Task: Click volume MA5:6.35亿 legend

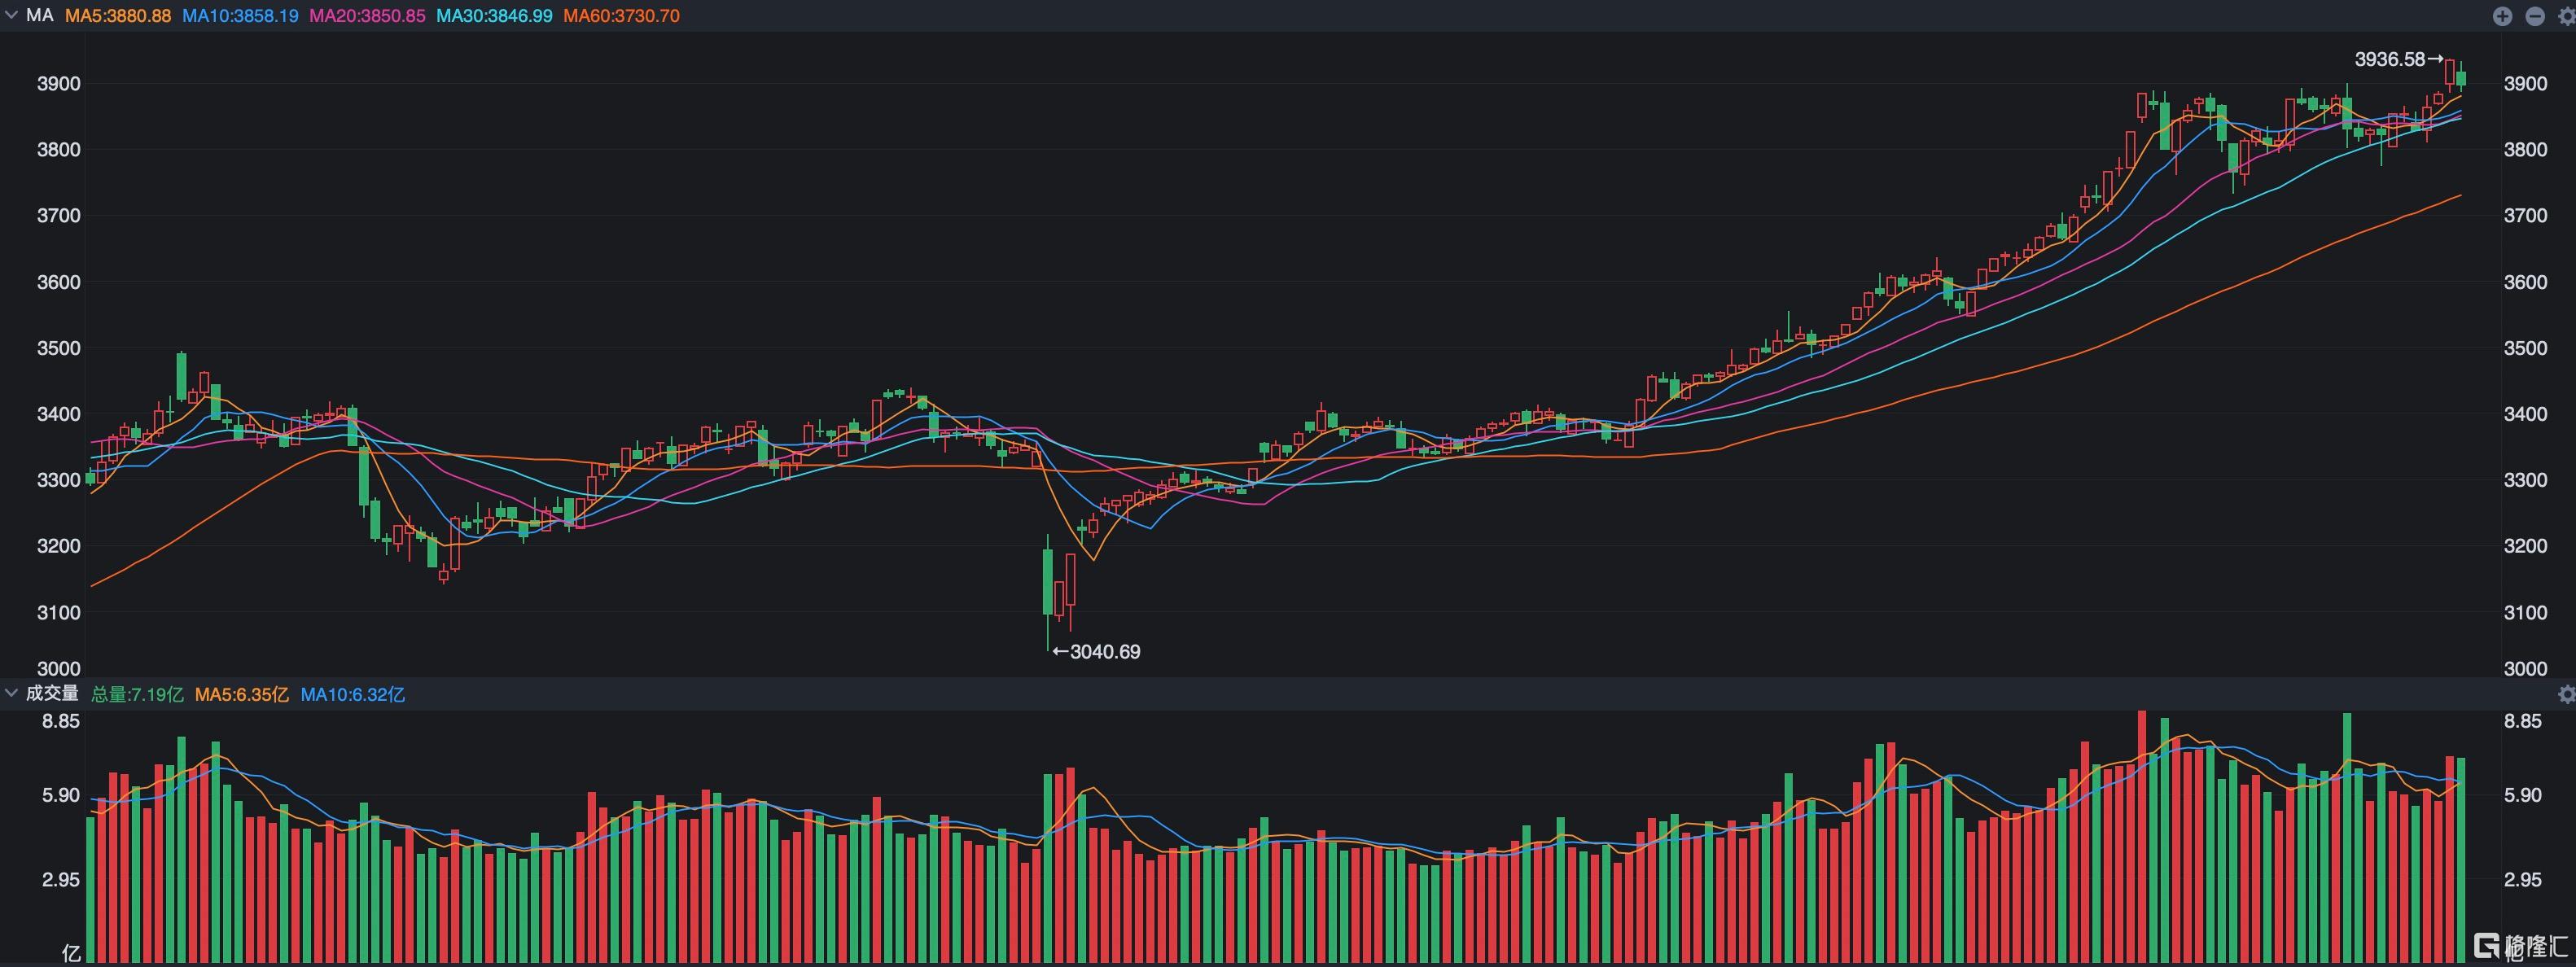Action: click(x=241, y=694)
